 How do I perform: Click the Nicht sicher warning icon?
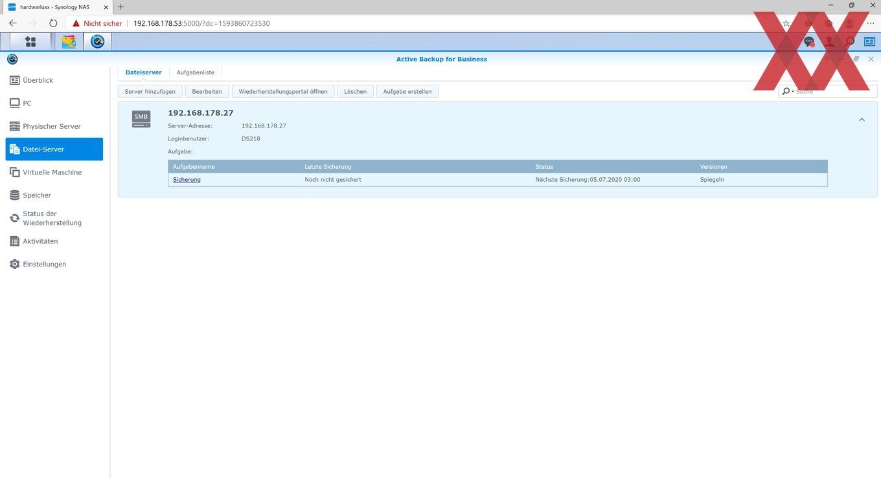pyautogui.click(x=76, y=23)
